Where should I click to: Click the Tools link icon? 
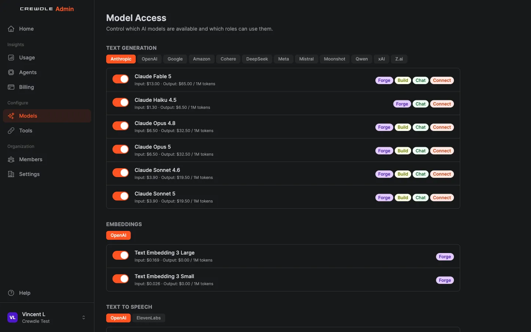(x=11, y=131)
